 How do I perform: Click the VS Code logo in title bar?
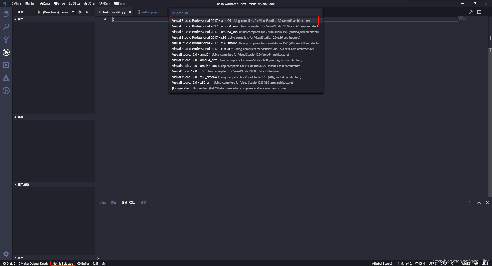(x=4, y=4)
